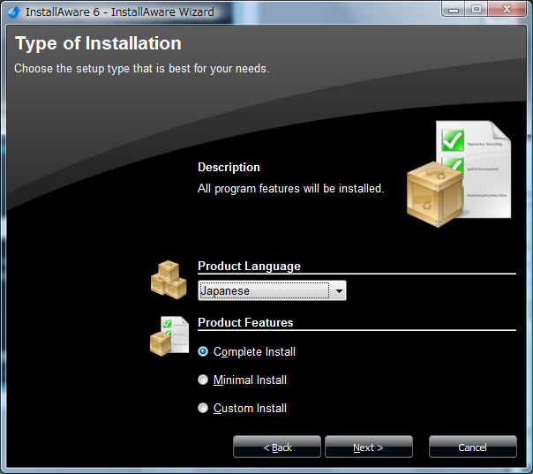Click the 'All program features will be installed.' text
This screenshot has height=474, width=533.
[291, 188]
